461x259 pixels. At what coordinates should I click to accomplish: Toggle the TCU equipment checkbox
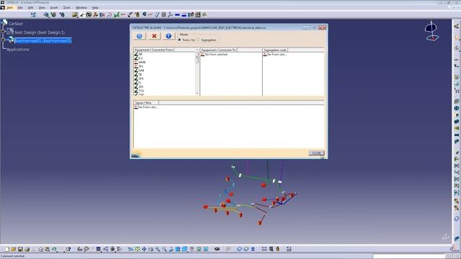tap(136, 91)
